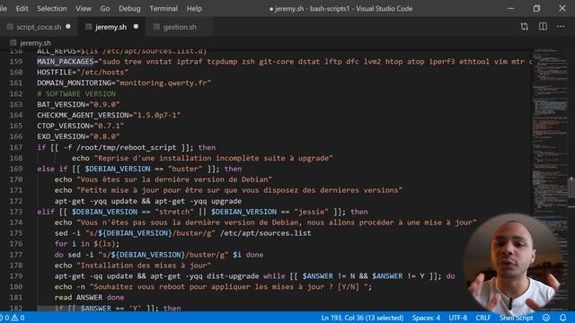575x323 pixels.
Task: Click the script_coca.sh tab file icon
Action: (x=10, y=27)
